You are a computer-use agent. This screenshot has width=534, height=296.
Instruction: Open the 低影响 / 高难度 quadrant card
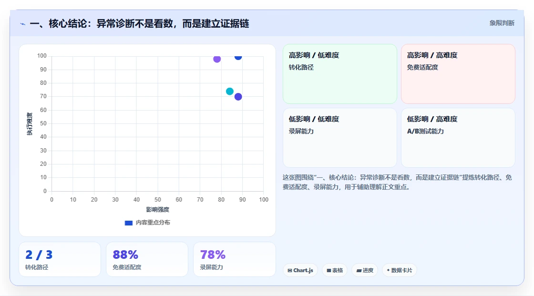(458, 138)
